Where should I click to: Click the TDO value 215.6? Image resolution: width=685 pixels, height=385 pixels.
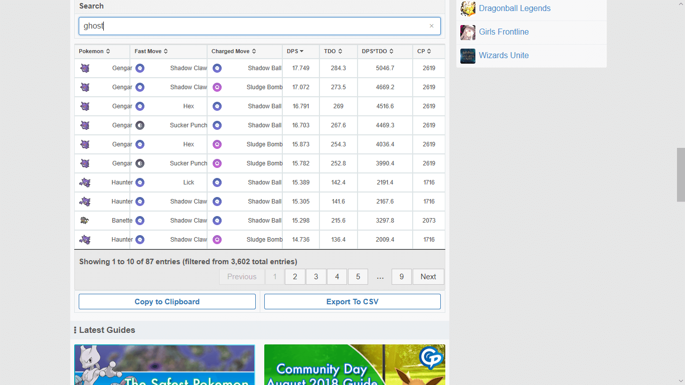point(338,221)
